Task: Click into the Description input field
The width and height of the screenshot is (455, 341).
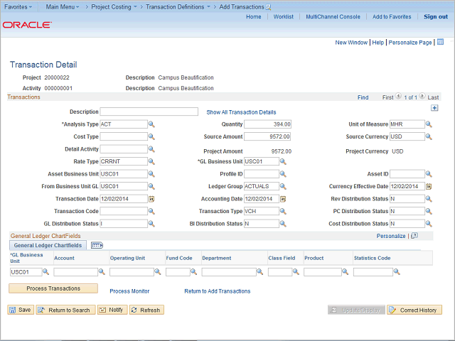Action: click(149, 112)
